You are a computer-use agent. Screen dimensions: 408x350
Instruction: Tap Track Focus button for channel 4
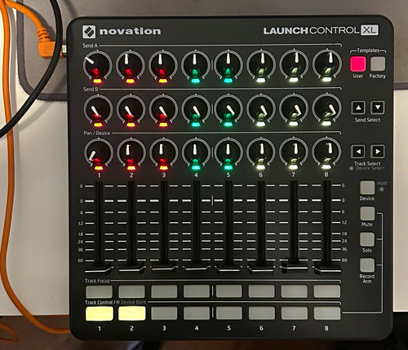pos(197,291)
